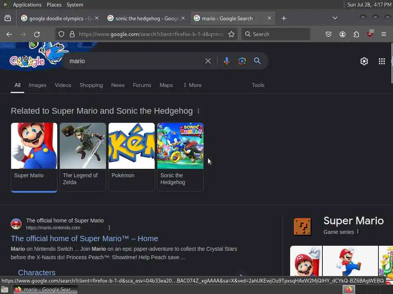
Task: Open the jumping Mario panel image
Action: tap(350, 261)
